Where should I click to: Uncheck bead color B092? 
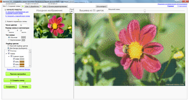coord(14,64)
